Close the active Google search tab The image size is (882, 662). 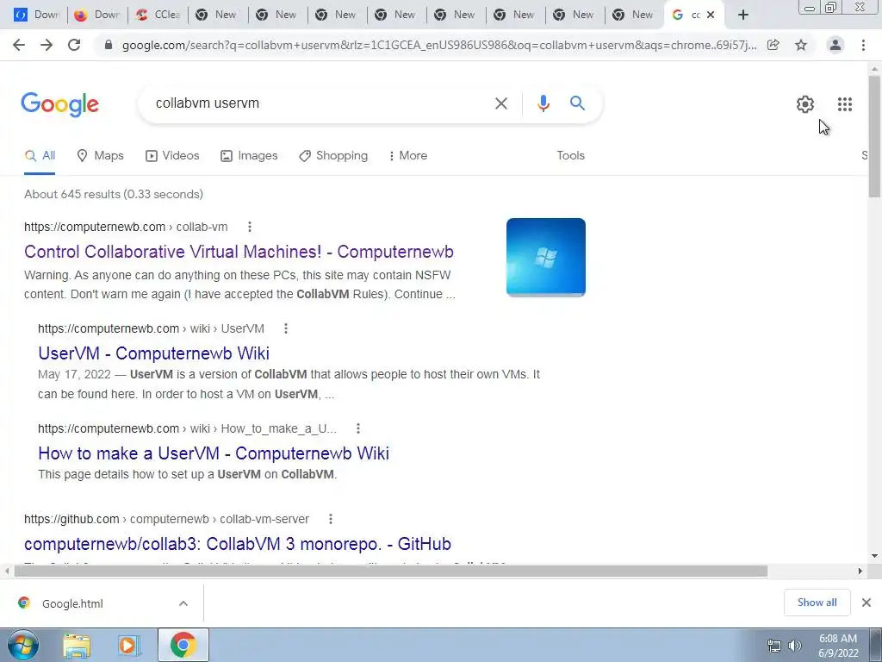pyautogui.click(x=711, y=15)
